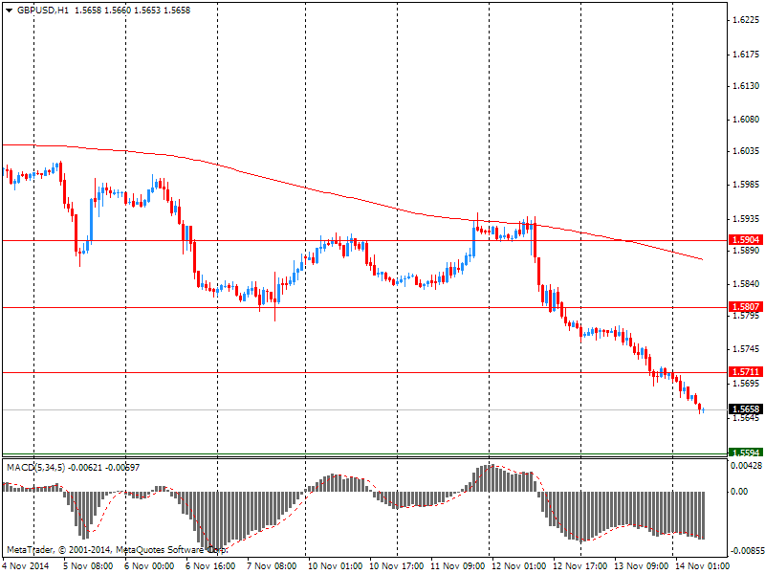This screenshot has width=765, height=574.
Task: Select the 6 Nov 16:00 time label
Action: coord(210,565)
